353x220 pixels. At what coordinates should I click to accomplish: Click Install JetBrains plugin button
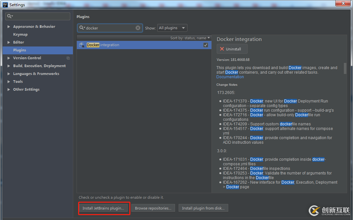coord(103,208)
